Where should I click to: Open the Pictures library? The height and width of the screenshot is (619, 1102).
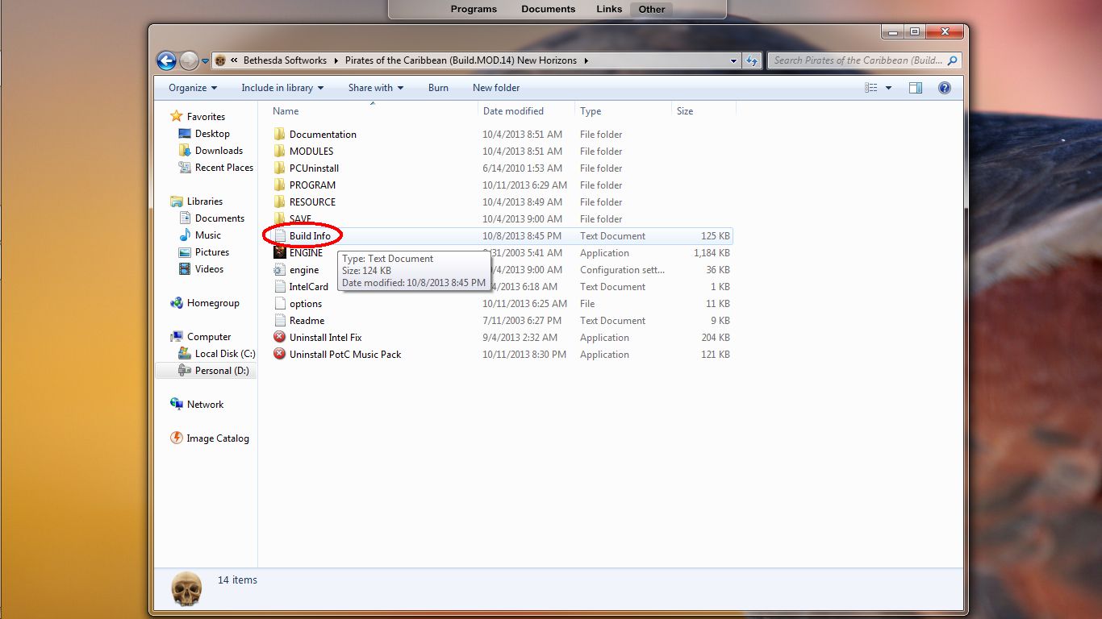(211, 252)
